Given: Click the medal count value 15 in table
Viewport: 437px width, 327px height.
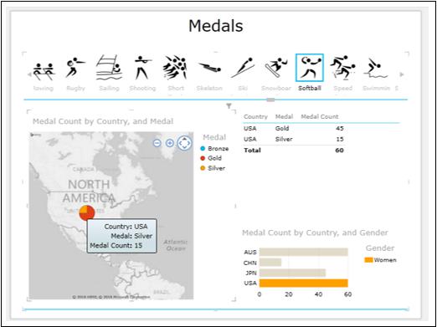Looking at the screenshot, I should [340, 139].
